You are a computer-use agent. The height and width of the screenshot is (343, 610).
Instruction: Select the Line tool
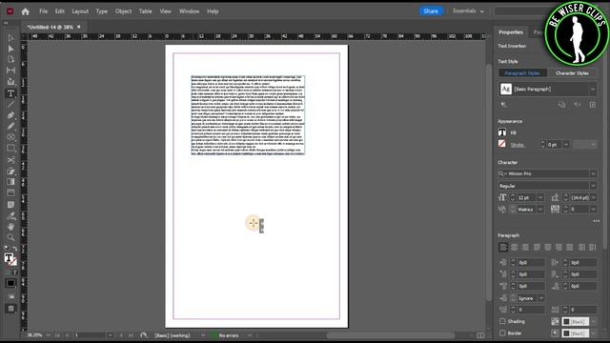click(x=10, y=104)
